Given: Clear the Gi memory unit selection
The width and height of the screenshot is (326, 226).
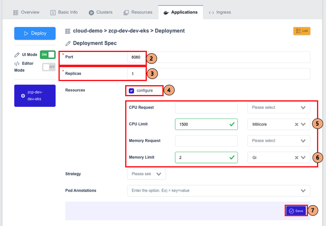Looking at the screenshot, I should (297, 158).
